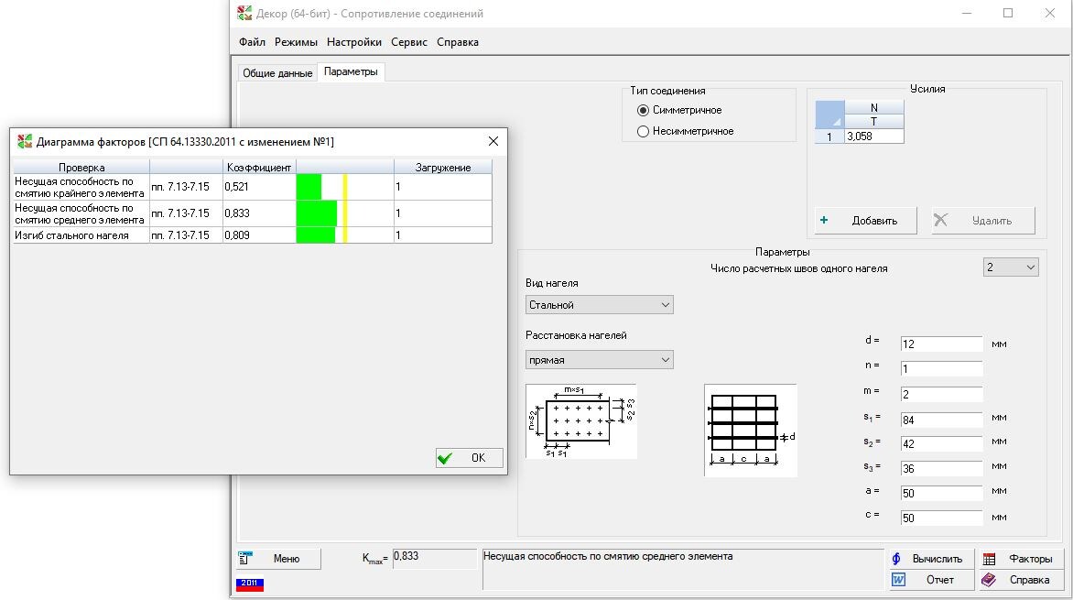Switch to the Общие данные tab
Viewport: 1073px width, 600px height.
(277, 72)
